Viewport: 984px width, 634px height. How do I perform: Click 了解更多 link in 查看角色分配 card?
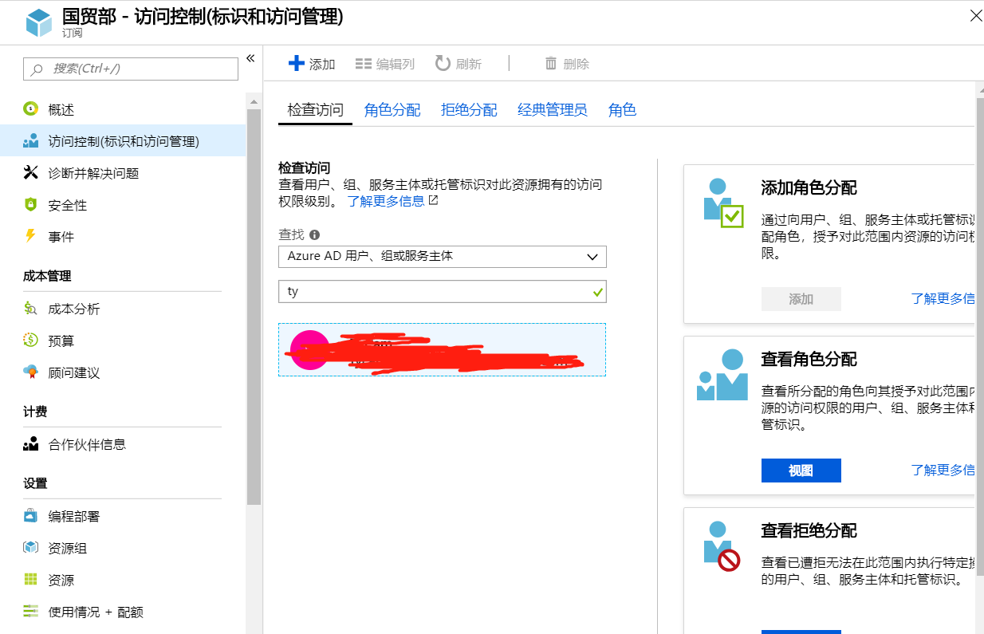(x=943, y=471)
